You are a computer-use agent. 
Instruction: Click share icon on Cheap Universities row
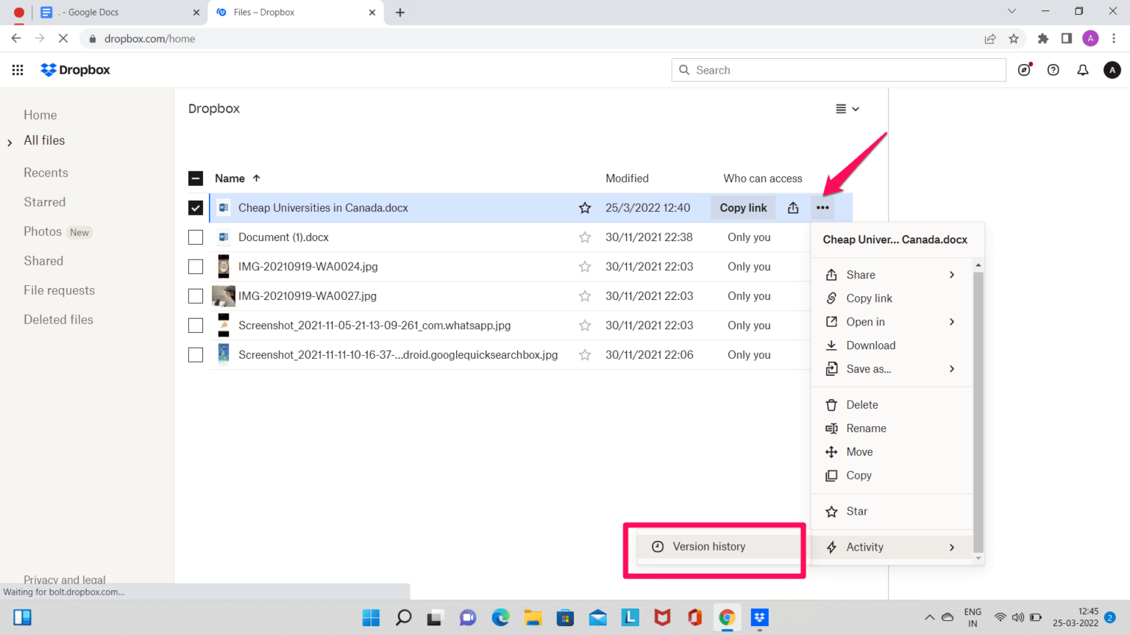pos(793,208)
